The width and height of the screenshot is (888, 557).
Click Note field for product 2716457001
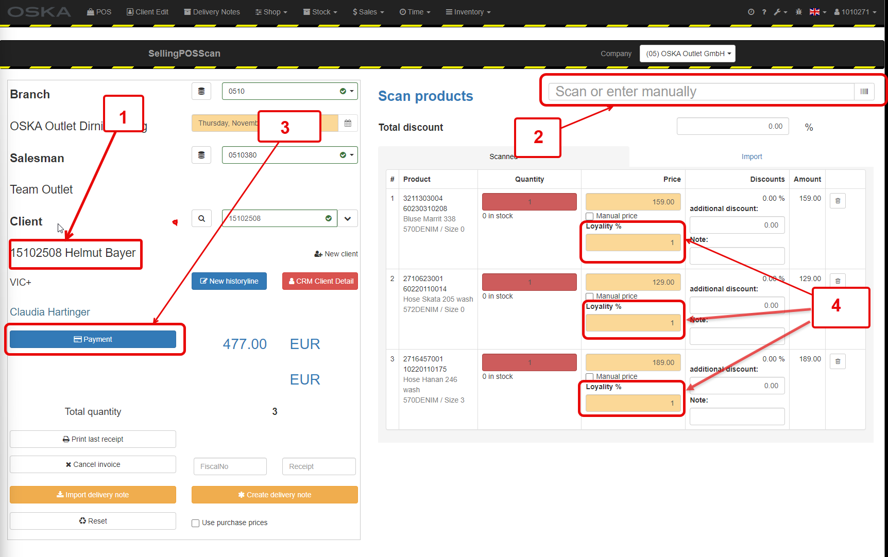click(x=737, y=416)
